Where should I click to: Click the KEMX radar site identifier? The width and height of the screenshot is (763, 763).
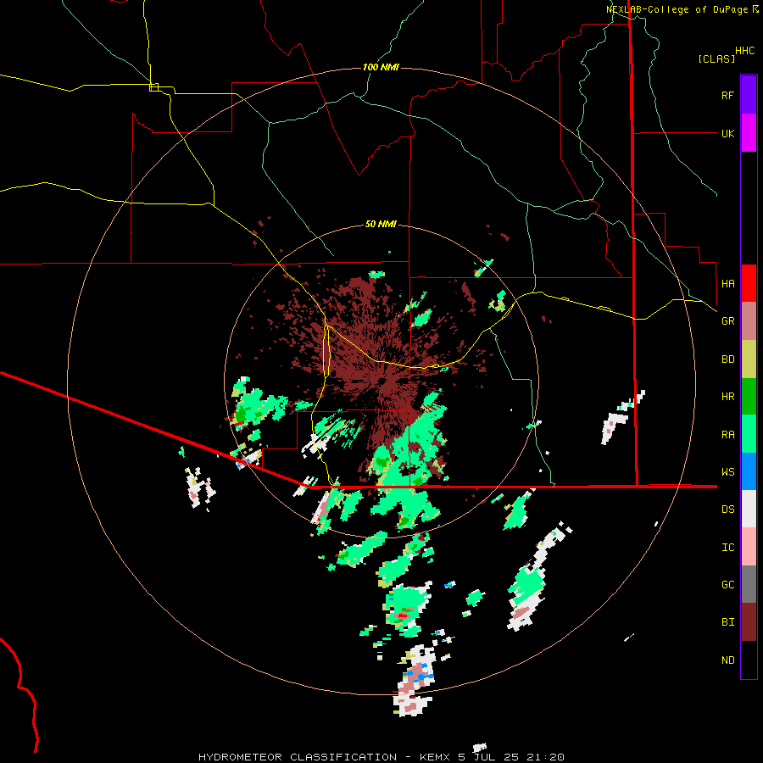point(435,757)
